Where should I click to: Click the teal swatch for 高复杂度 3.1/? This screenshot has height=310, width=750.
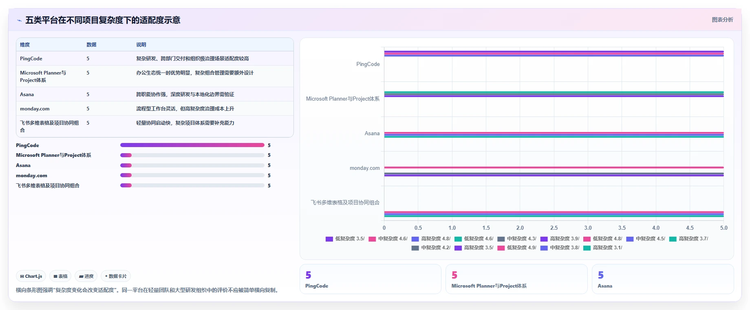click(x=587, y=248)
